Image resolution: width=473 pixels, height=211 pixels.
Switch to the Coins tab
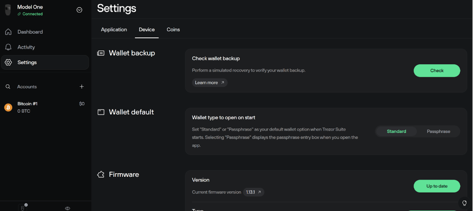click(173, 30)
